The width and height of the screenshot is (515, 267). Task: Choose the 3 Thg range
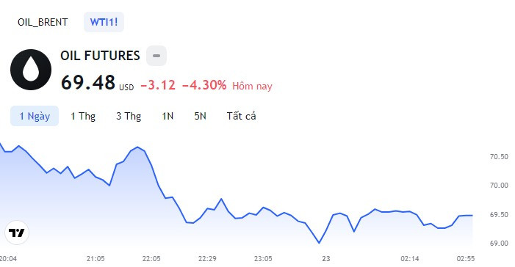129,116
